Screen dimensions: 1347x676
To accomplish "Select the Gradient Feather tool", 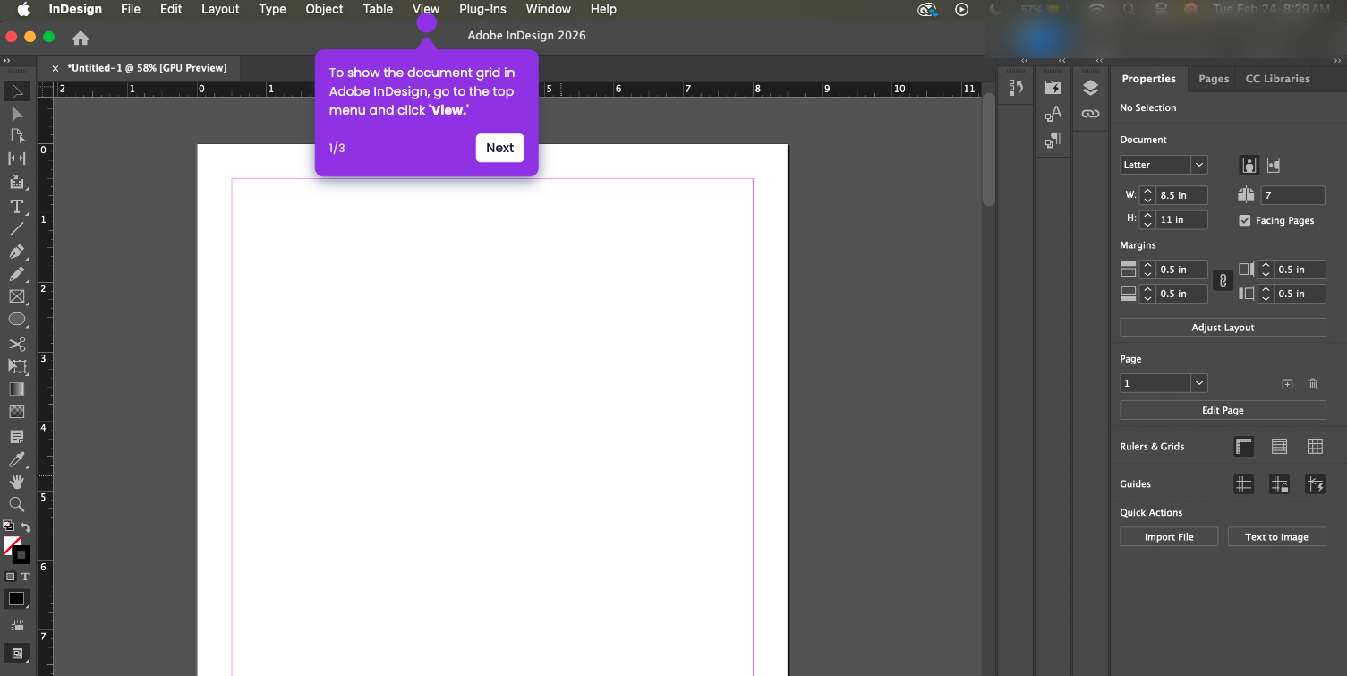I will 17,412.
